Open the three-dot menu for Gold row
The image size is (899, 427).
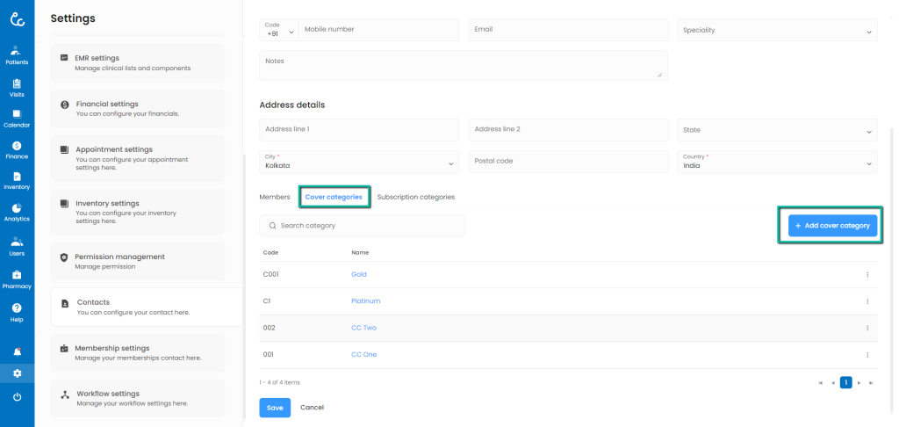867,275
